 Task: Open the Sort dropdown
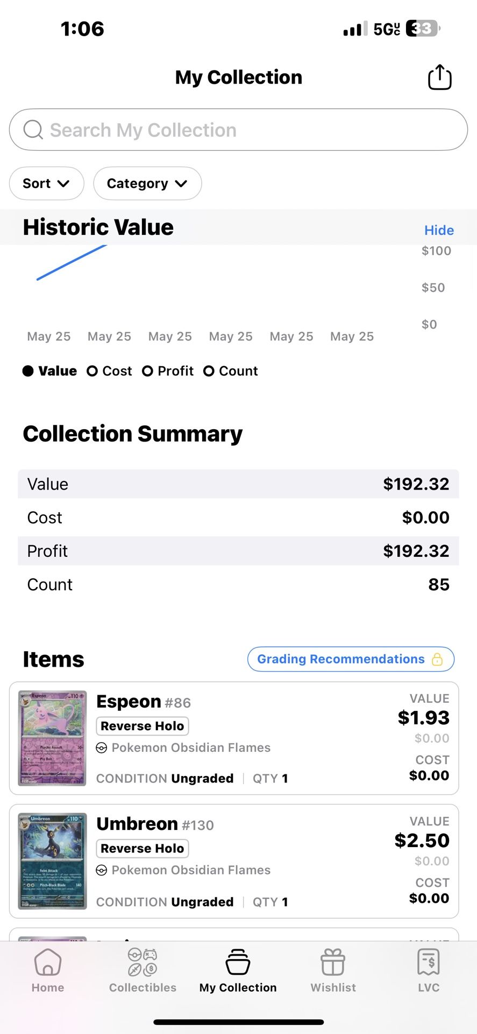47,184
